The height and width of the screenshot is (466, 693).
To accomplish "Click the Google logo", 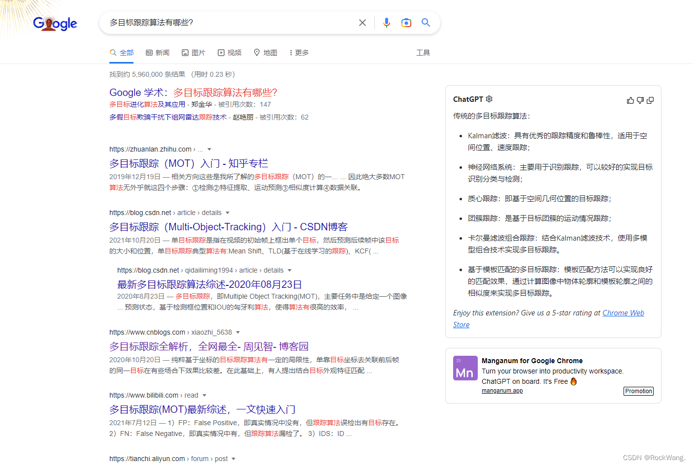I will [x=55, y=23].
